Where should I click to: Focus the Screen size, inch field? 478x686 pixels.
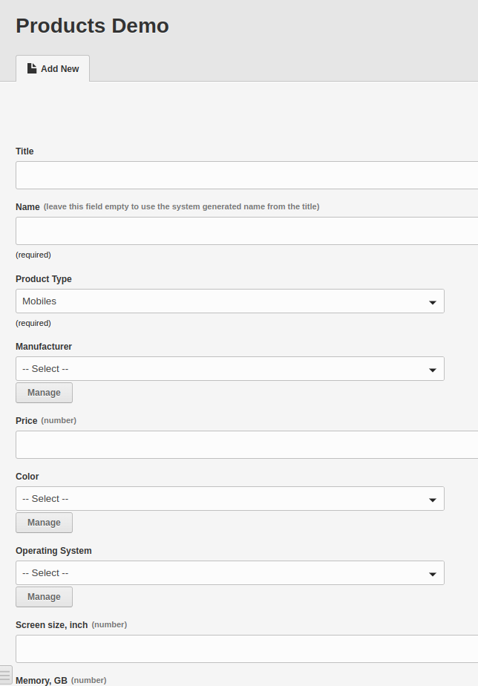pyautogui.click(x=246, y=649)
